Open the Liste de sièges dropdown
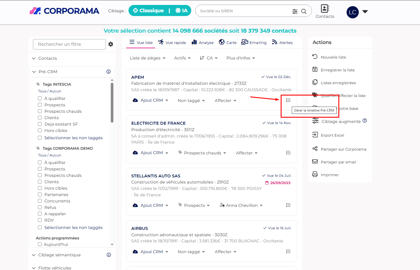The height and width of the screenshot is (270, 420). (147, 58)
